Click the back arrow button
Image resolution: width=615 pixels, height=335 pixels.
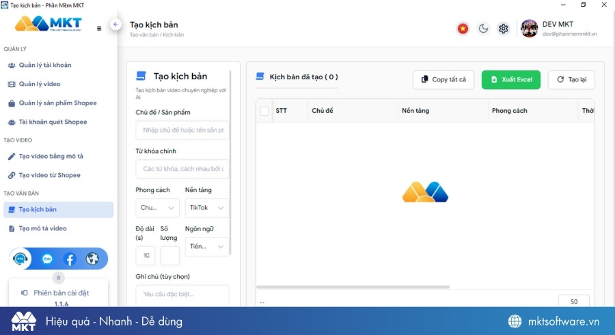pyautogui.click(x=115, y=25)
